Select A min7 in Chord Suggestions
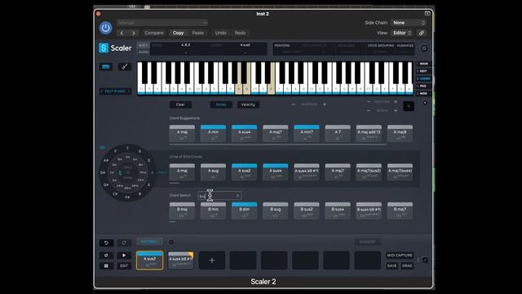 [307, 134]
